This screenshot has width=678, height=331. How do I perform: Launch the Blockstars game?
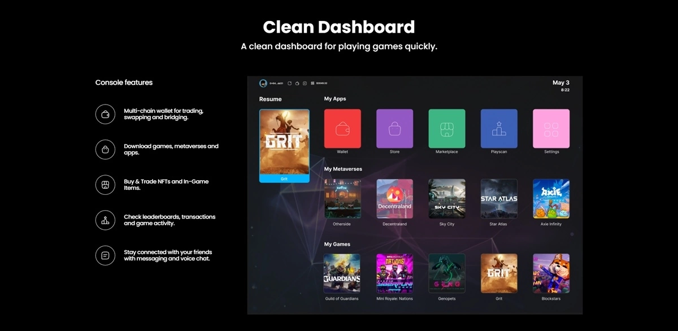pos(551,273)
